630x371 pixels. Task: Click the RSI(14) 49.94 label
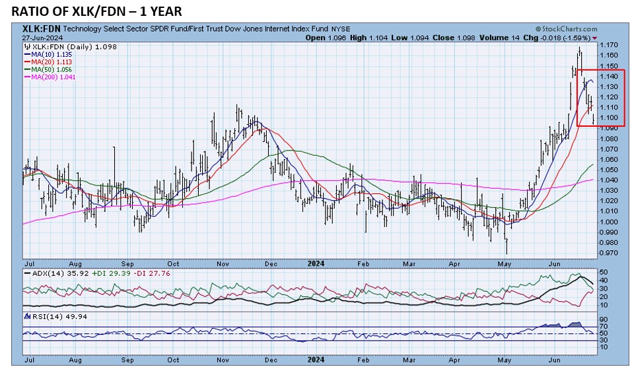pos(60,316)
